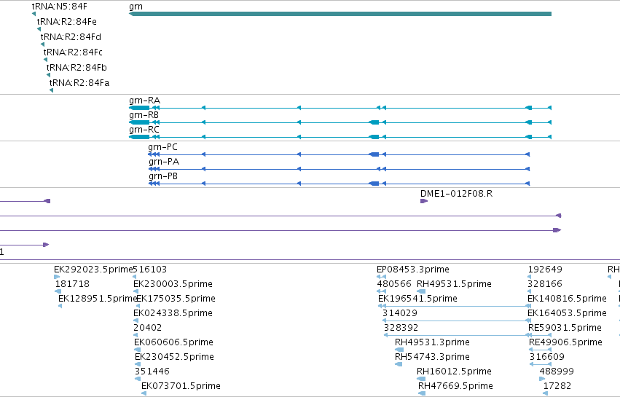Click the DME1-012F08.R feature label

coord(456,193)
